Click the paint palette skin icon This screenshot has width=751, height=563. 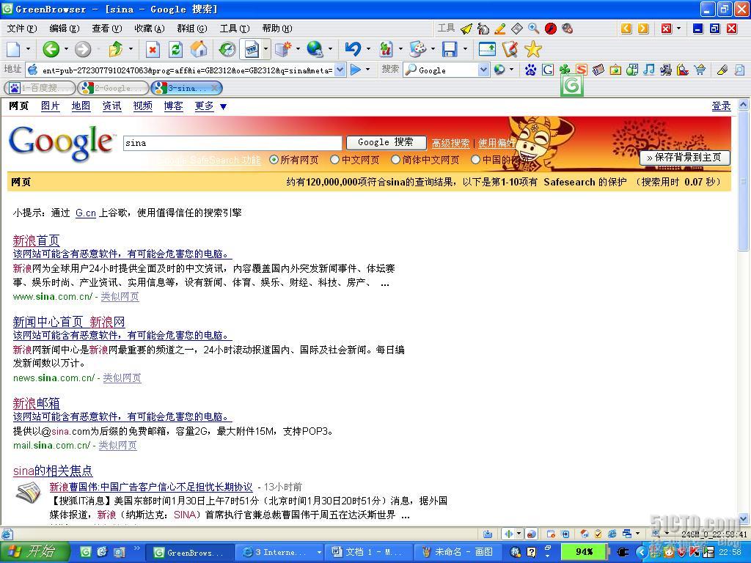click(417, 49)
